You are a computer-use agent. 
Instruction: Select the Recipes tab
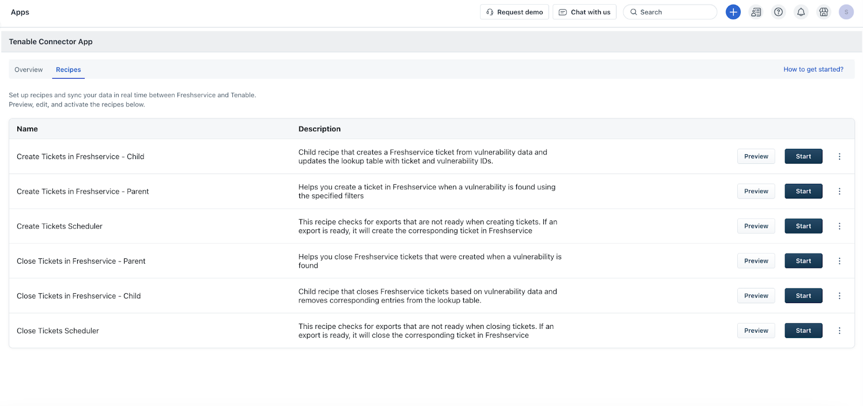(69, 70)
